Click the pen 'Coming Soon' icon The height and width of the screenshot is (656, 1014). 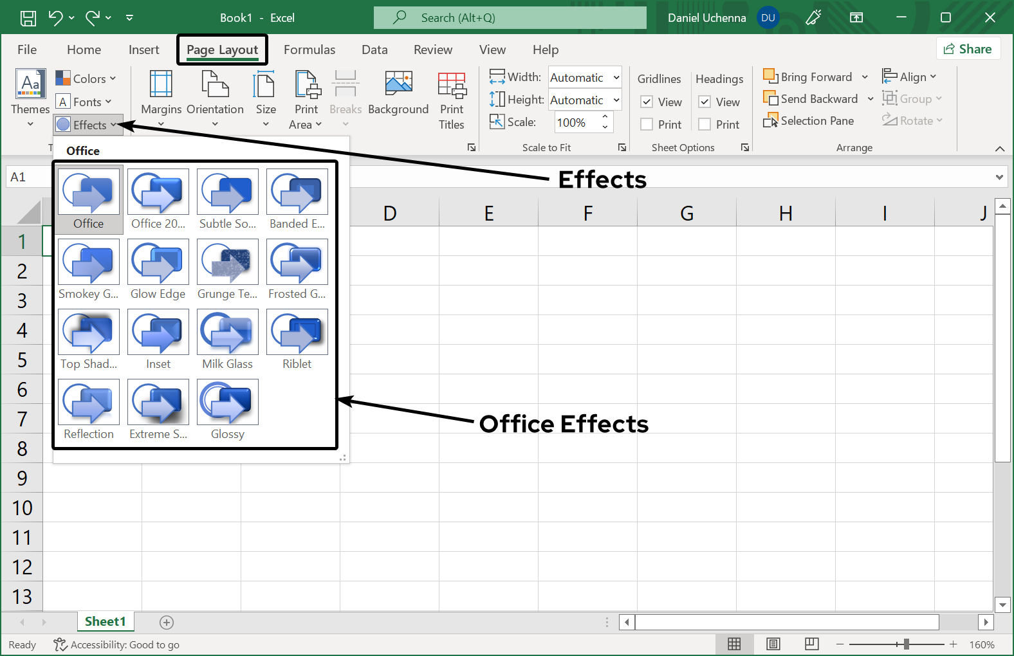(x=814, y=18)
